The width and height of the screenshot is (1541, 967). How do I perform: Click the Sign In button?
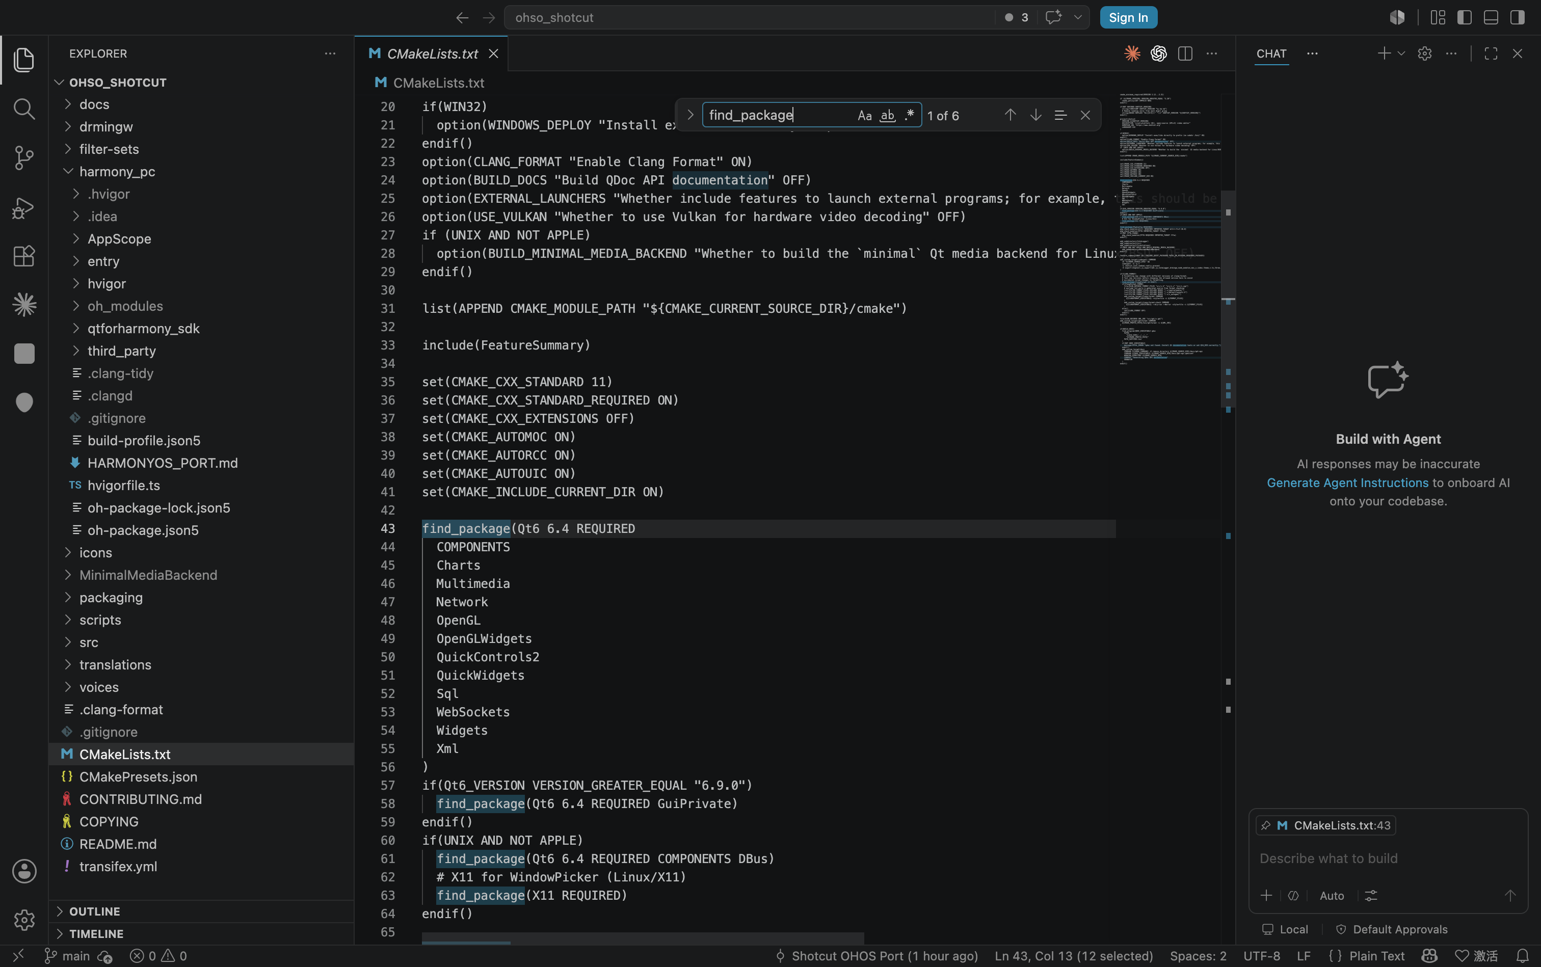[1128, 17]
